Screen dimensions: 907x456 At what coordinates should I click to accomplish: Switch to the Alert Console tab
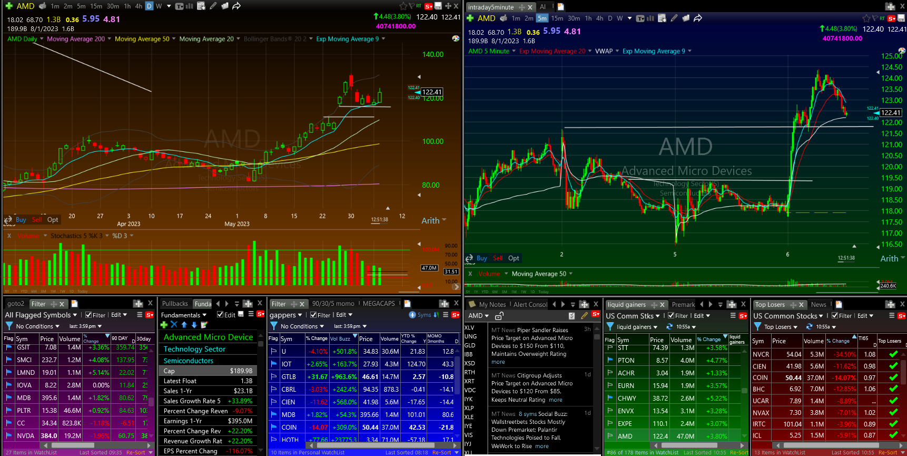530,304
